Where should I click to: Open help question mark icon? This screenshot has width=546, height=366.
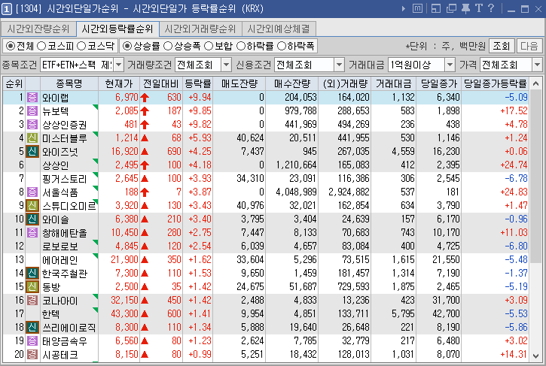coord(491,8)
